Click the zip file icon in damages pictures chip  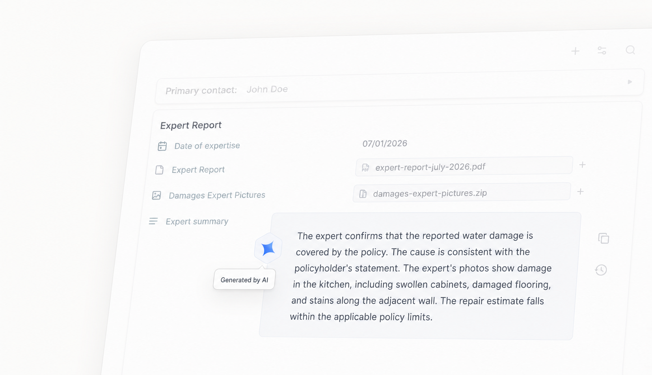click(363, 194)
